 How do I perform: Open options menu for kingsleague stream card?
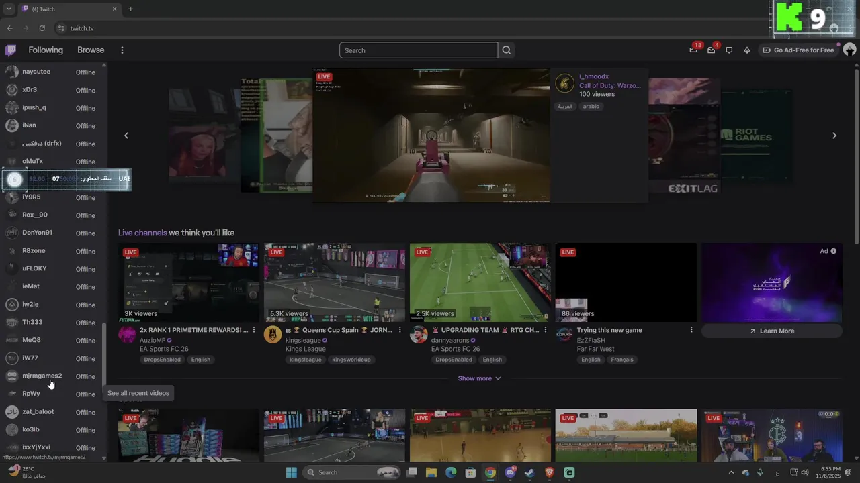400,330
